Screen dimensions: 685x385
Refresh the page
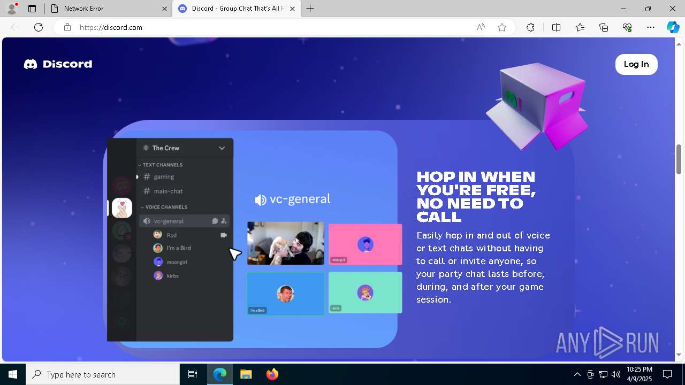tap(39, 27)
